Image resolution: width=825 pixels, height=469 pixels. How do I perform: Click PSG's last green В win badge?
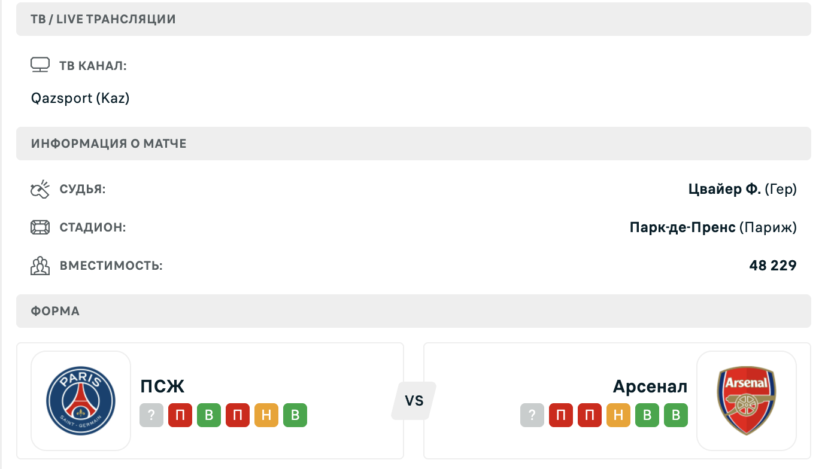point(295,415)
